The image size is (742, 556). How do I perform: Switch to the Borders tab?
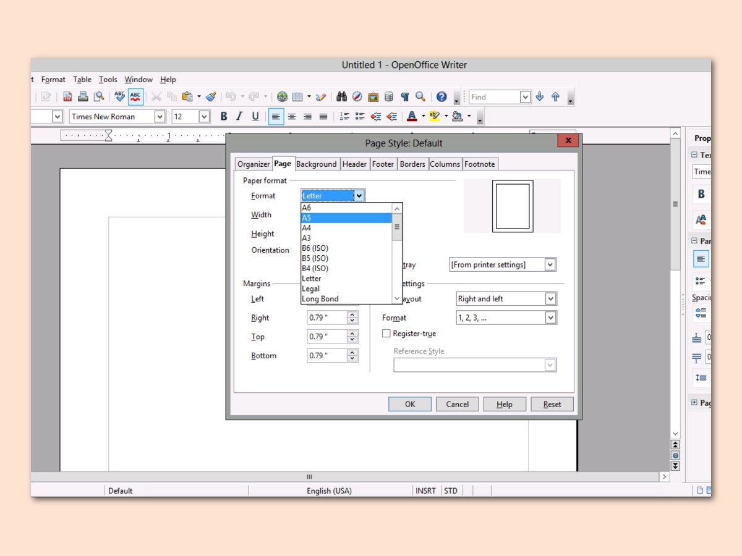(x=412, y=164)
